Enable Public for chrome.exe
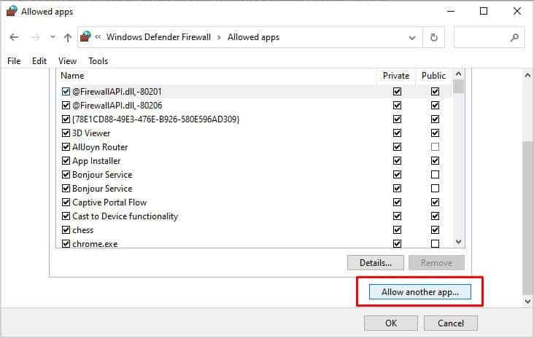Image resolution: width=534 pixels, height=338 pixels. (x=435, y=243)
